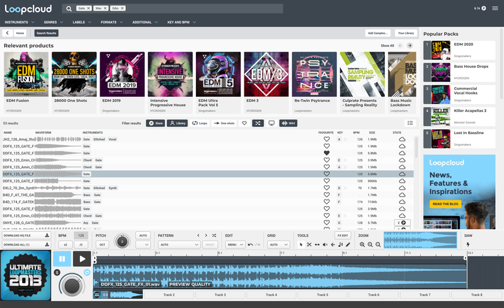
Task: Remove the Gate search tag
Action: (x=88, y=8)
